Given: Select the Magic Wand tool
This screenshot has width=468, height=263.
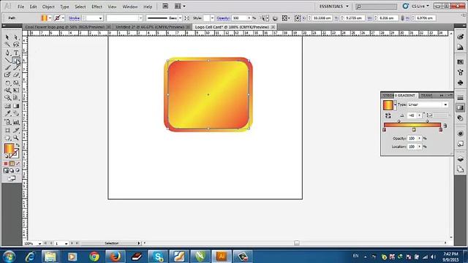Looking at the screenshot, I should point(7,45).
